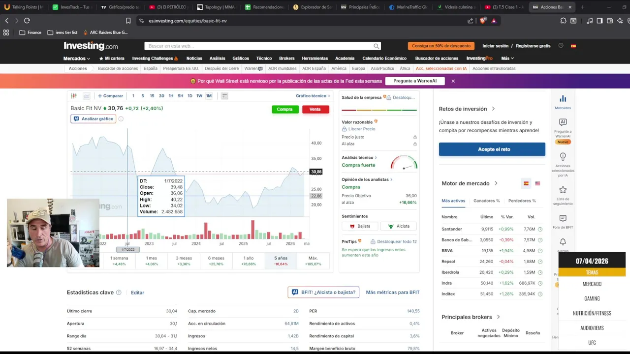Select the 1M chart interval
The height and width of the screenshot is (354, 630).
click(x=209, y=96)
